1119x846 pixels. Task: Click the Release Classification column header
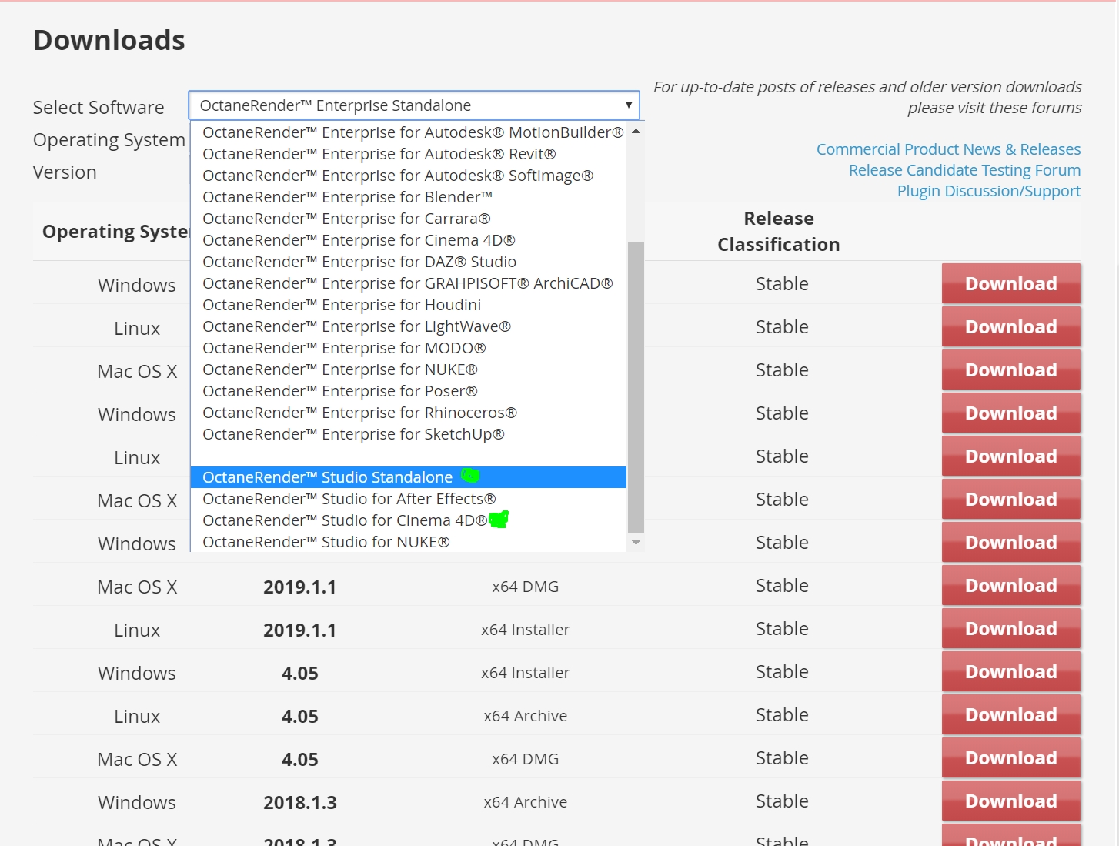779,231
